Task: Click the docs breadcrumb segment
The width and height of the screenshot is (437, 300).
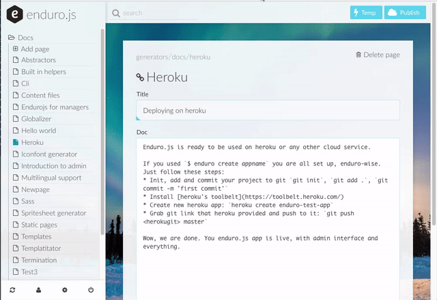Action: 179,57
